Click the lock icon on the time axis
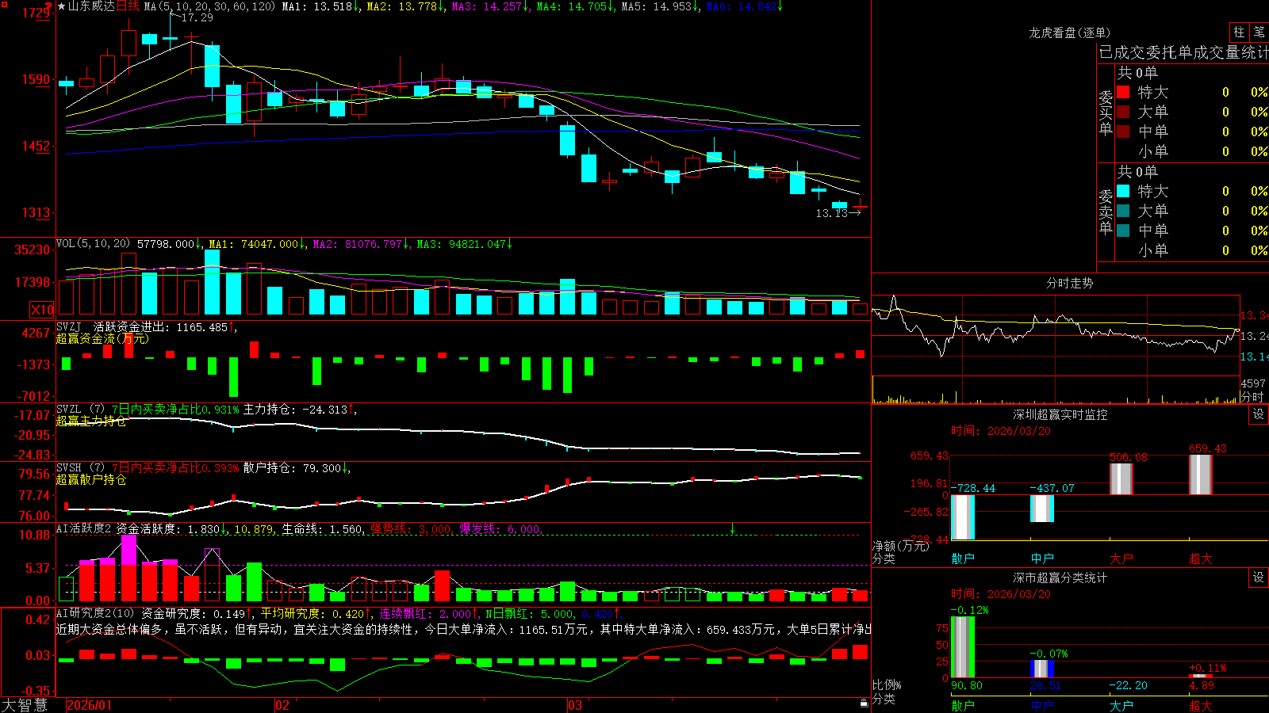Viewport: 1269px width, 713px height. (864, 703)
